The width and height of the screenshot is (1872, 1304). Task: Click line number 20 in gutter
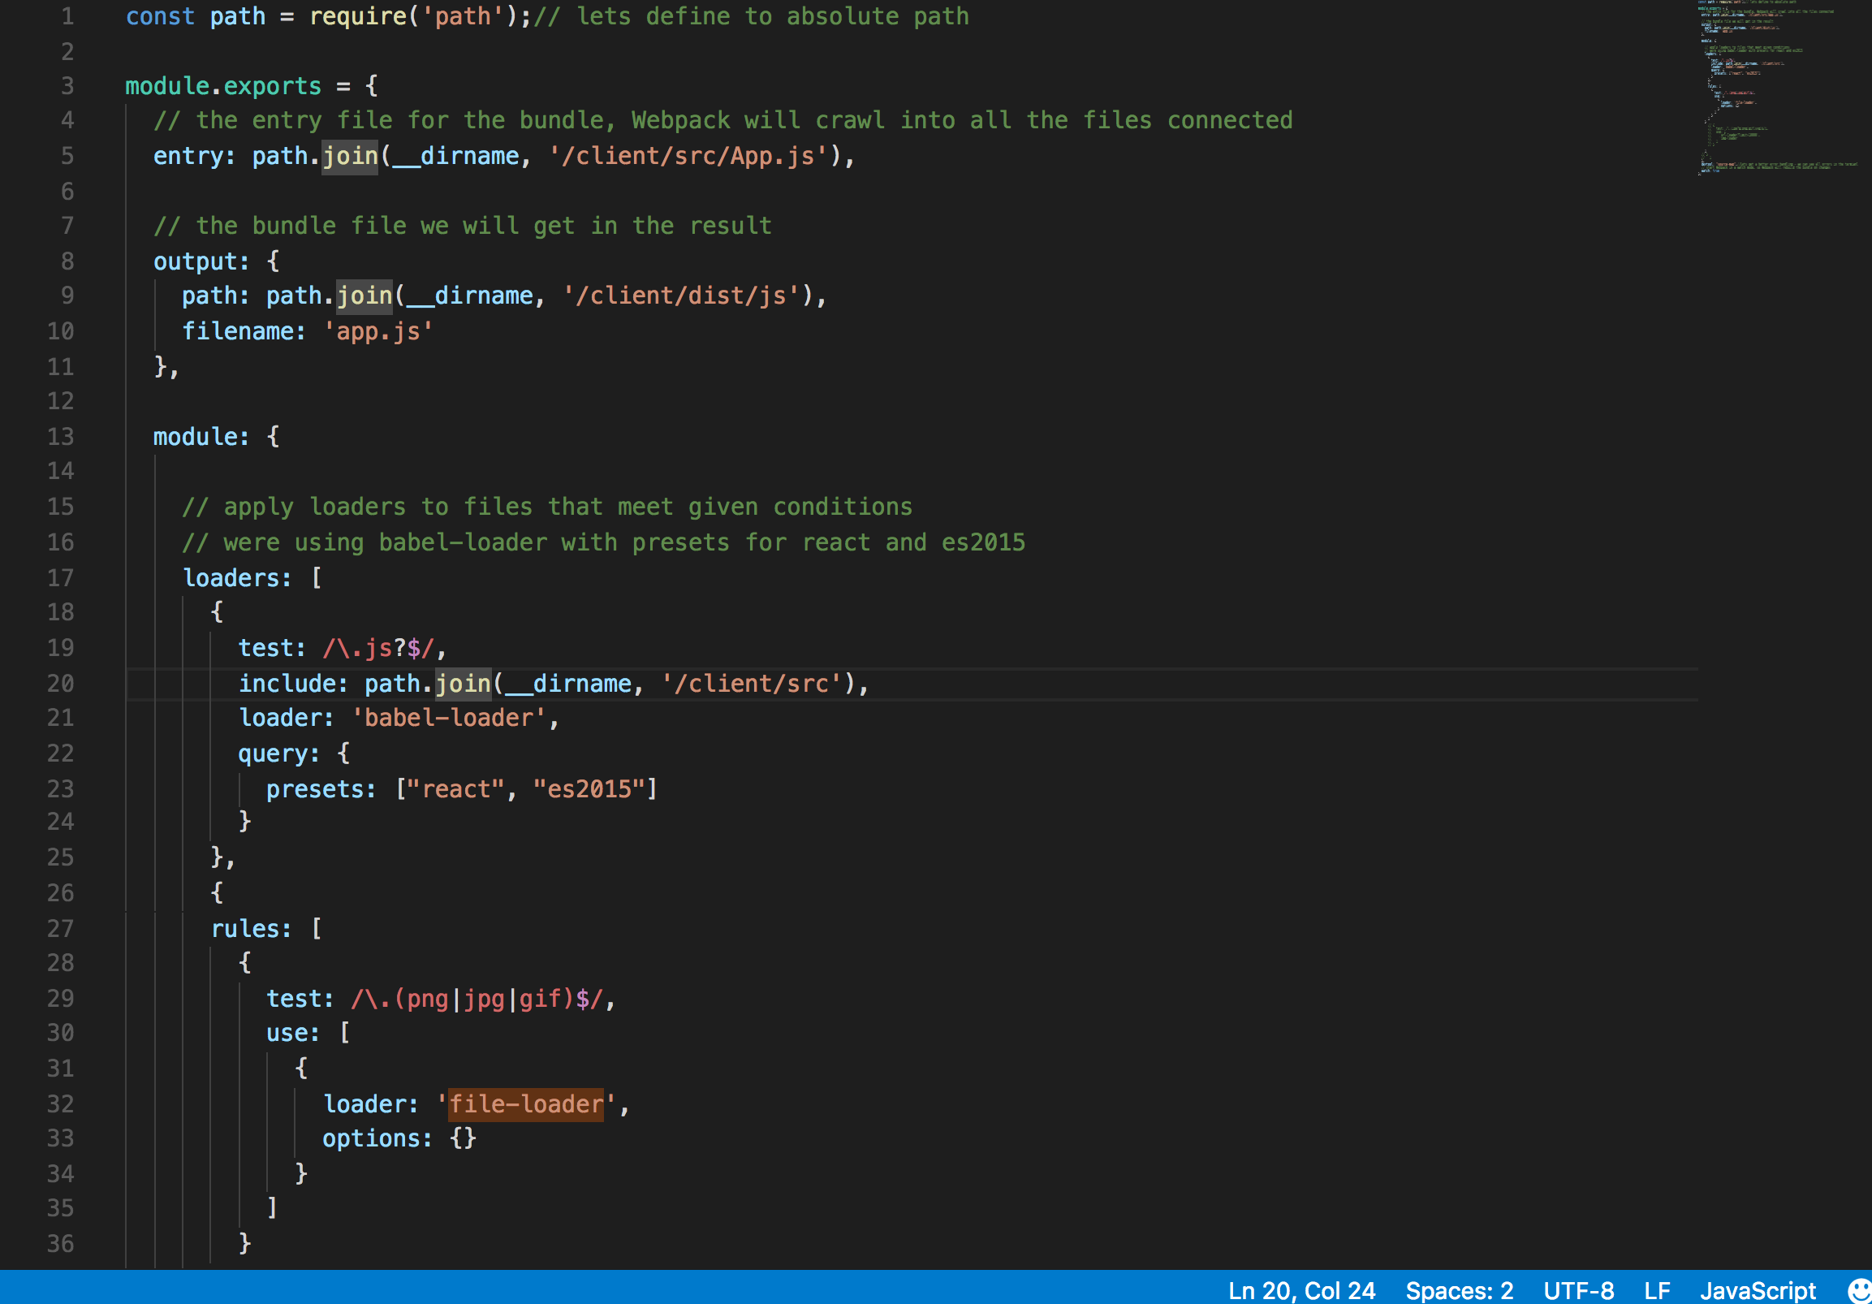(x=60, y=684)
